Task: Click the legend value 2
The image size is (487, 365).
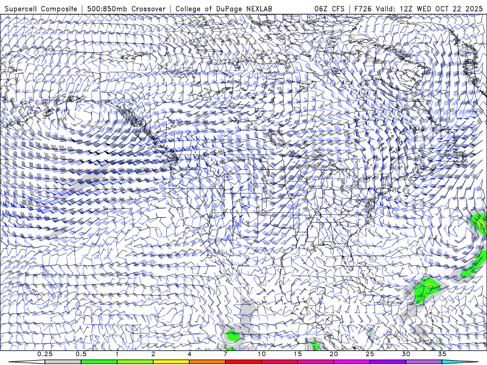Action: [x=153, y=354]
